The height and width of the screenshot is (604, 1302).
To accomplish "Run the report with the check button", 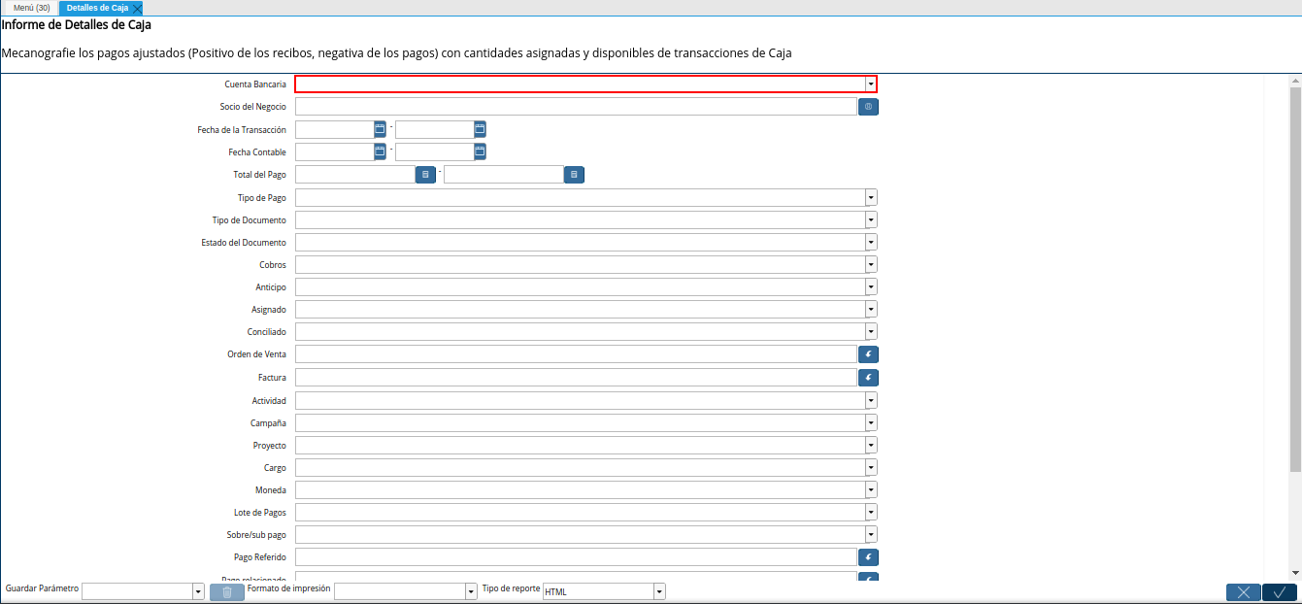I will click(1279, 591).
